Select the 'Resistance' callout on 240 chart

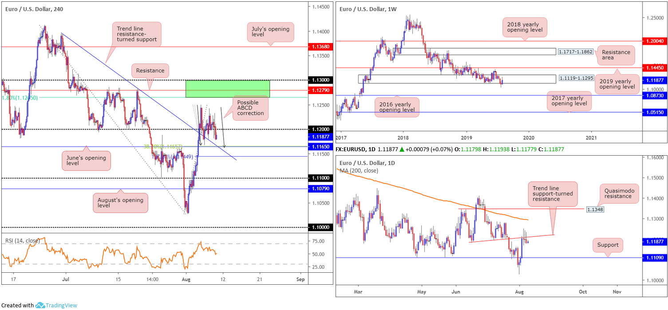[x=150, y=71]
